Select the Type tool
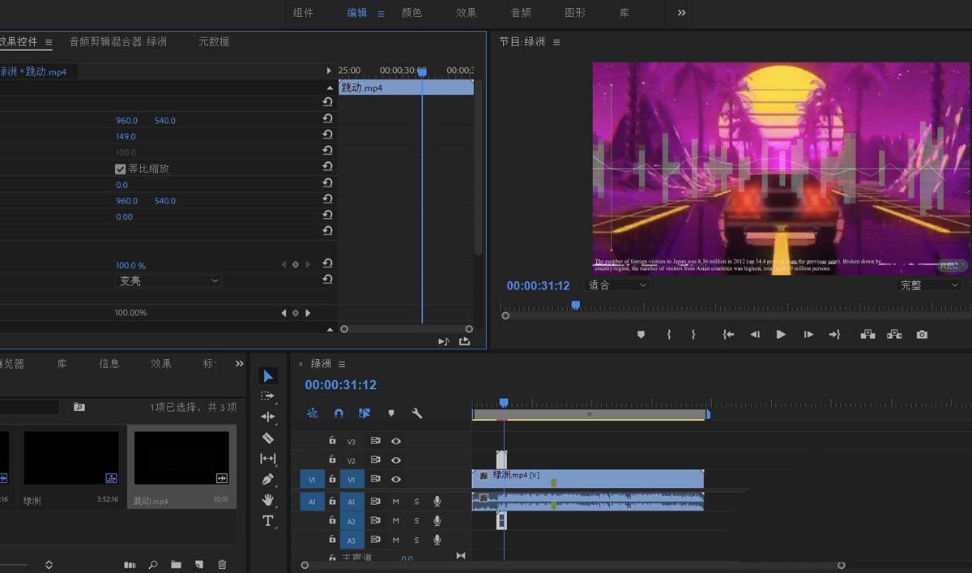Image resolution: width=972 pixels, height=573 pixels. (x=268, y=521)
